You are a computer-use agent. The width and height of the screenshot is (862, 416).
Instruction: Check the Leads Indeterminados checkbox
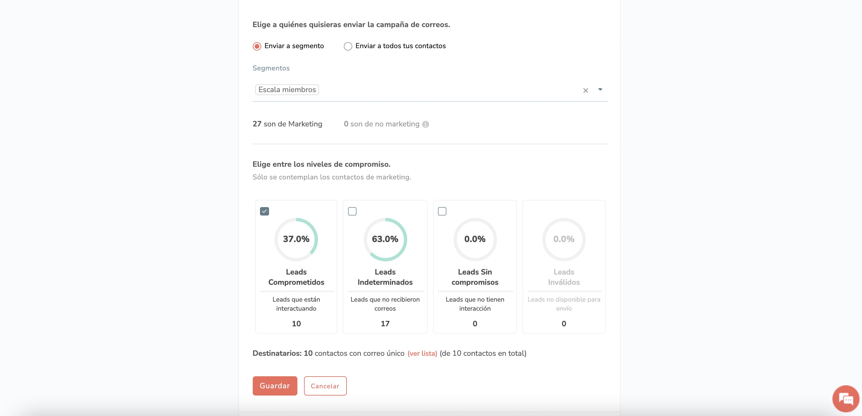(x=352, y=211)
